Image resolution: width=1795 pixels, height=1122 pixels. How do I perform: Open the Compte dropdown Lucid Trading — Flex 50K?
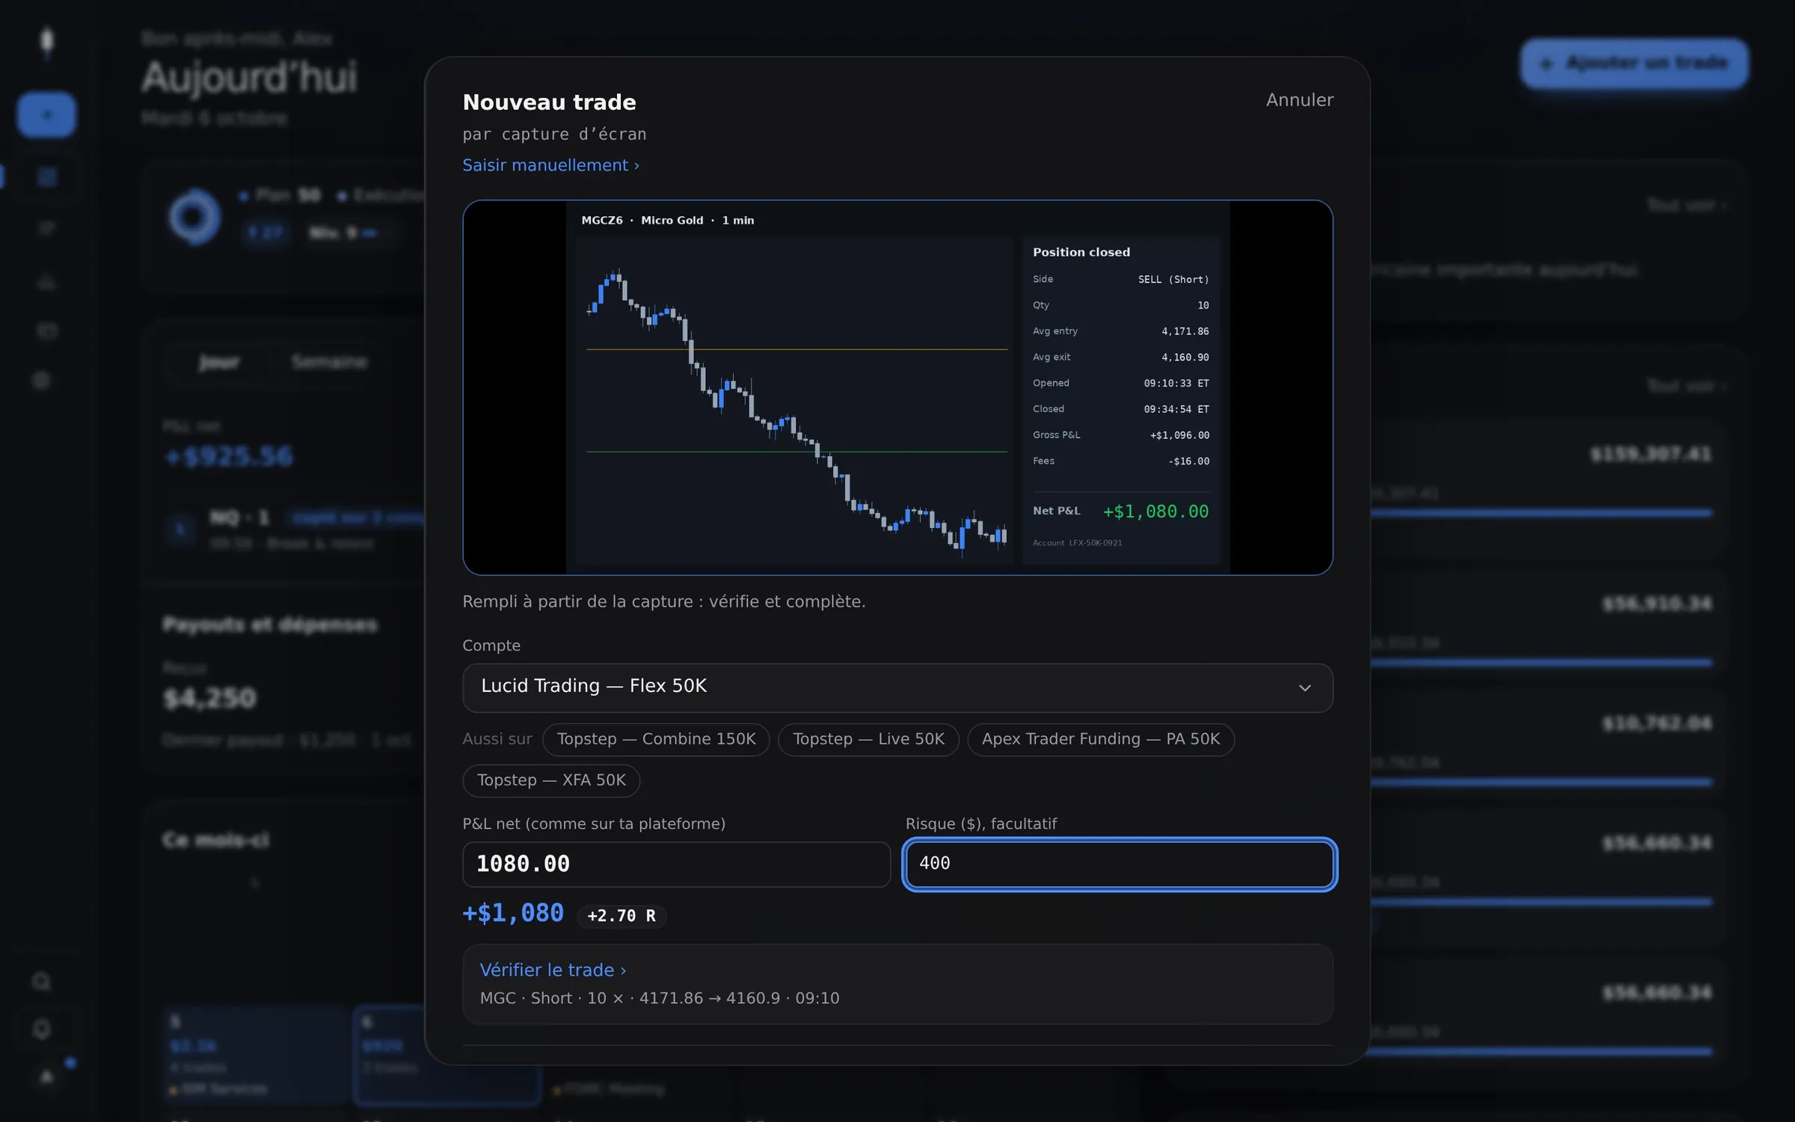(x=897, y=687)
